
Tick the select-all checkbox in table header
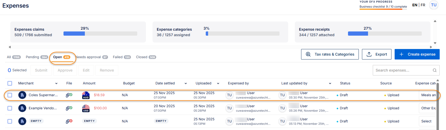(10, 83)
